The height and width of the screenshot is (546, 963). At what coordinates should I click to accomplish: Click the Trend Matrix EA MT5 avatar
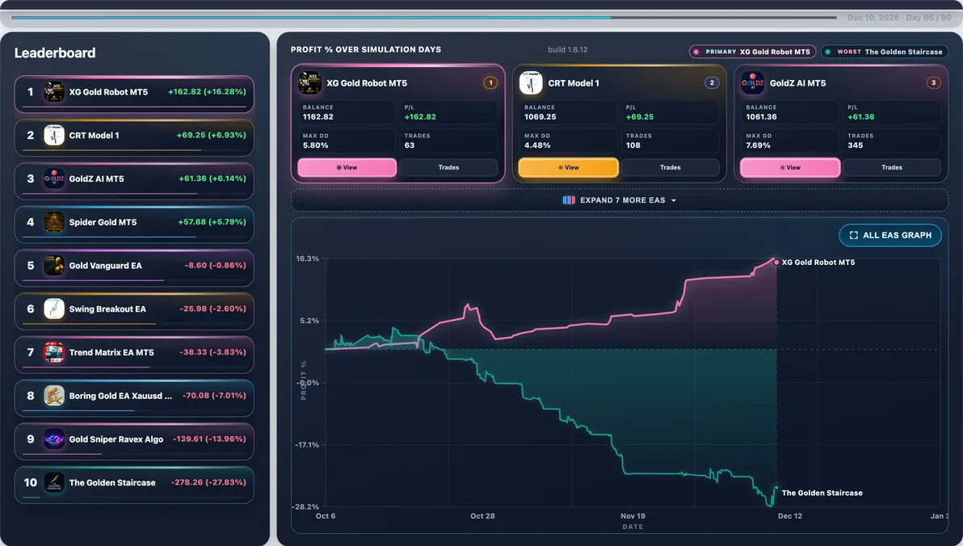[54, 352]
